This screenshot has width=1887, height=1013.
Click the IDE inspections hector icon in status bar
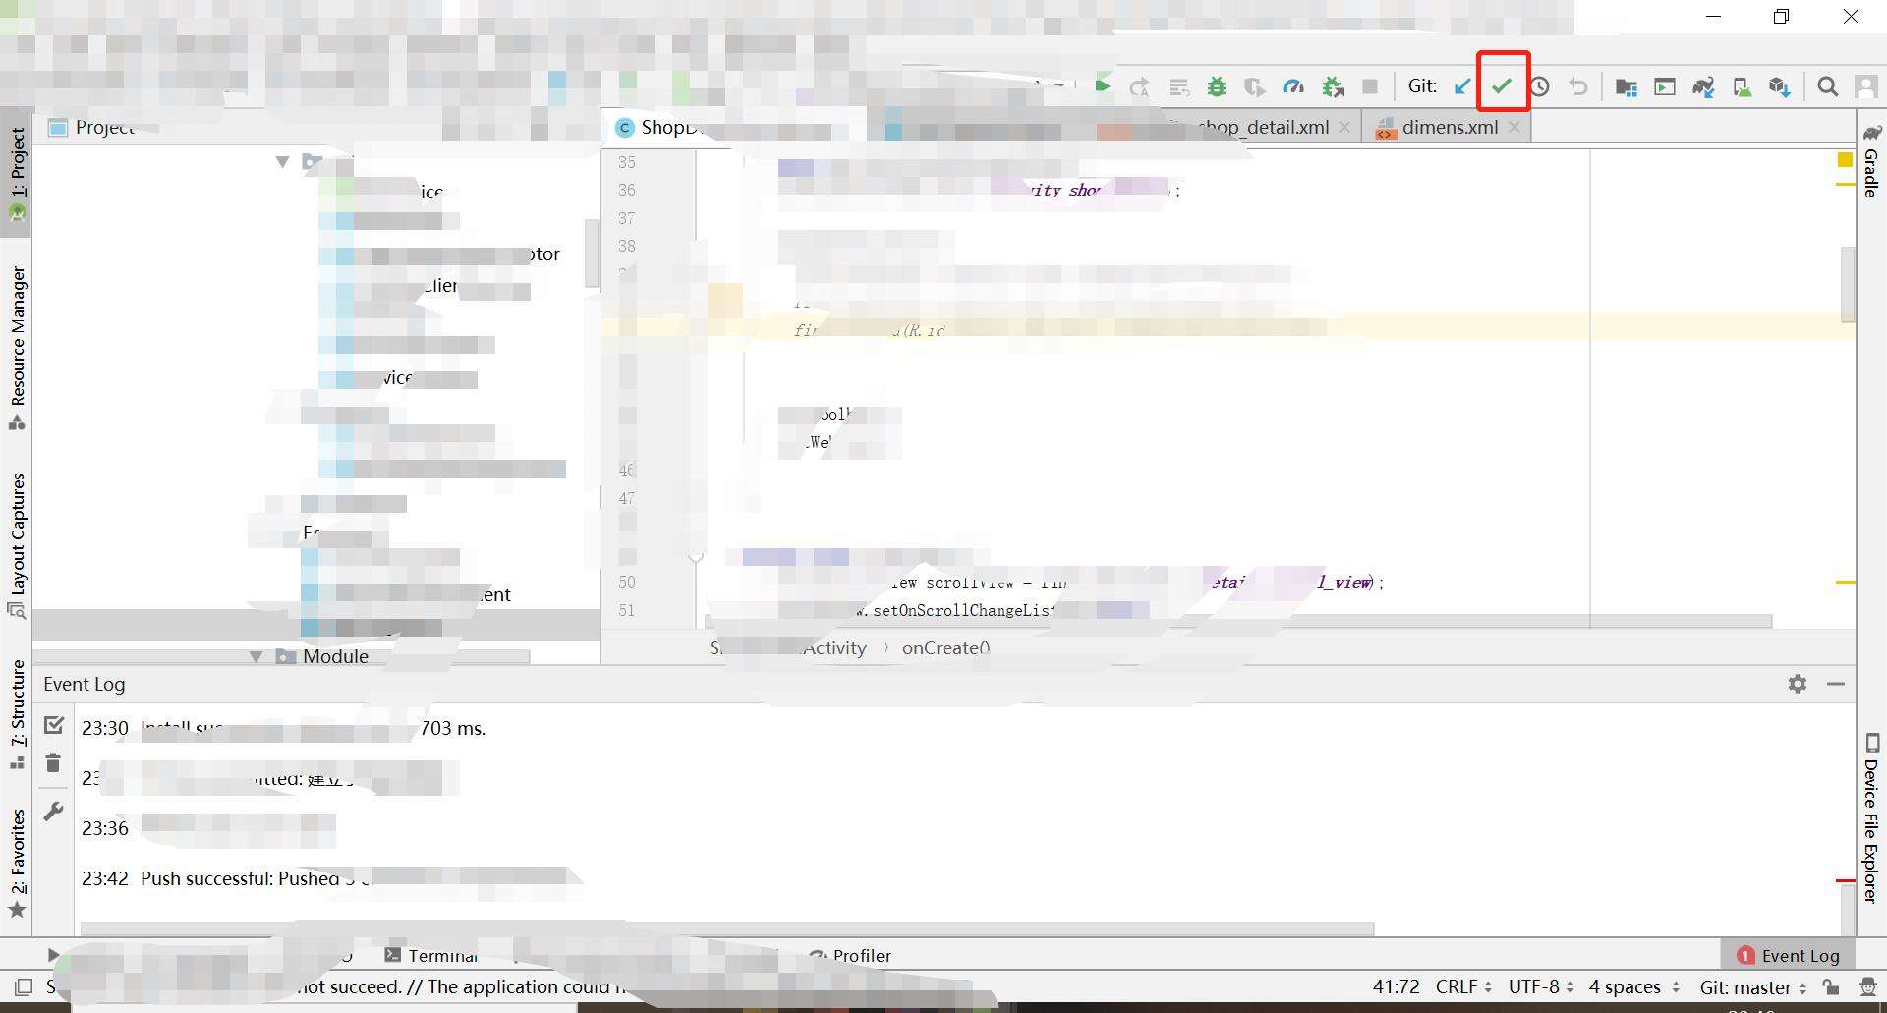(x=1868, y=986)
